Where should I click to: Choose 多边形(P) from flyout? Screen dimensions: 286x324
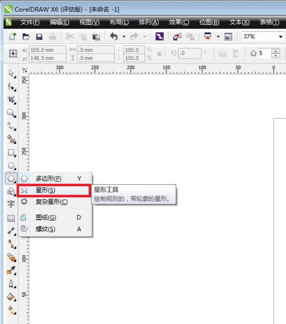(x=55, y=178)
